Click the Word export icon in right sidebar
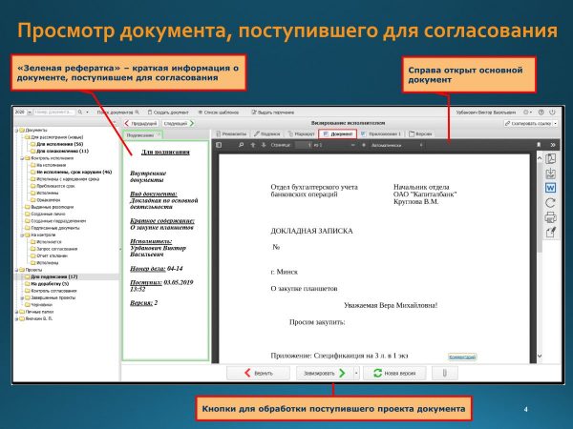This screenshot has height=429, width=573. pos(551,188)
